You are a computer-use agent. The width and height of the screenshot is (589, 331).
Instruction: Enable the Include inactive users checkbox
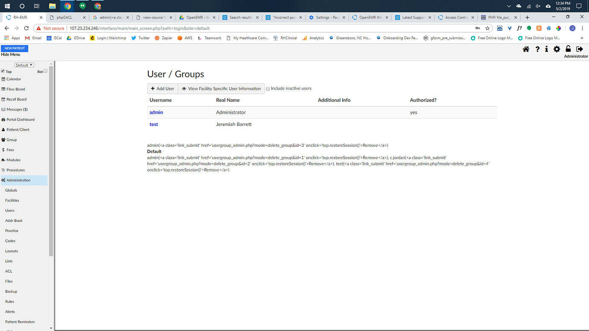[268, 88]
